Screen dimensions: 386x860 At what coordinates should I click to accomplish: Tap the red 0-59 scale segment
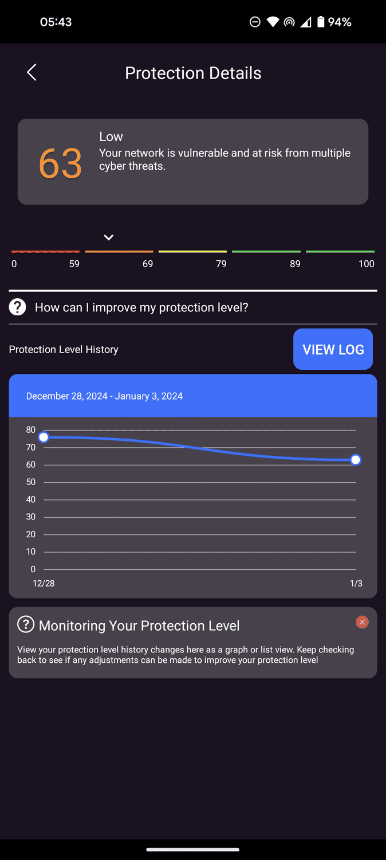tap(45, 252)
